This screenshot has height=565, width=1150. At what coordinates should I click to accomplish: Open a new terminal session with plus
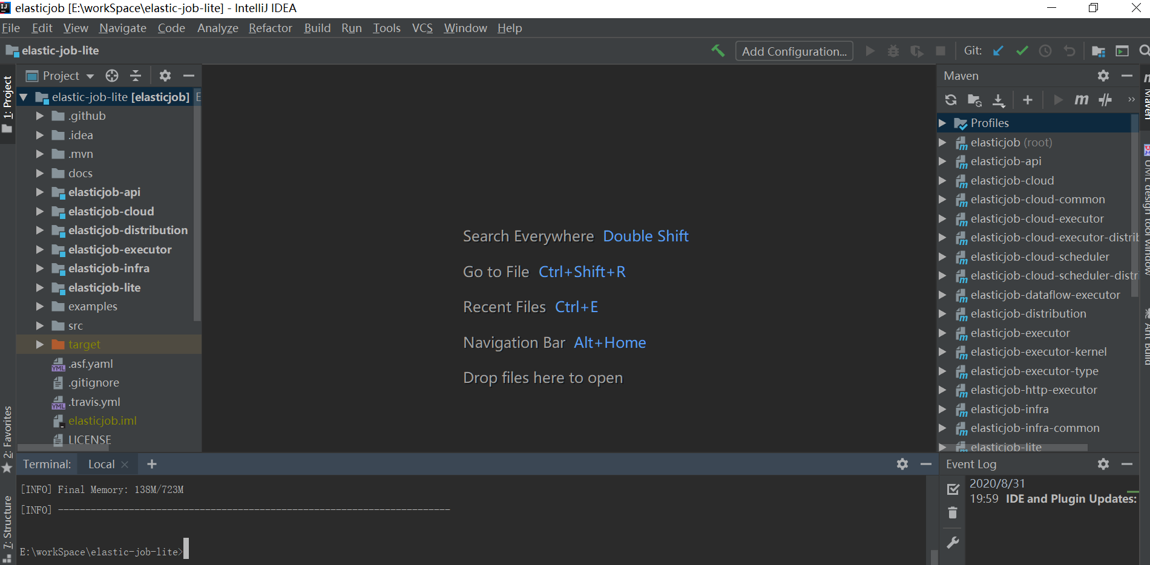click(x=152, y=464)
